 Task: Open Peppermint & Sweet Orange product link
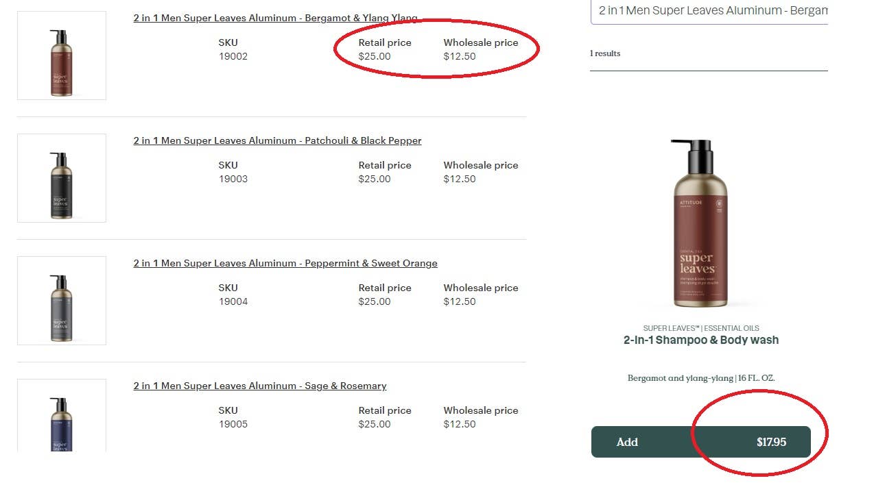[285, 263]
